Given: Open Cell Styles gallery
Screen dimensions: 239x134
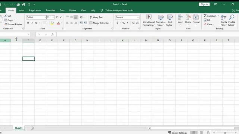Looking at the screenshot, I should tap(170, 20).
